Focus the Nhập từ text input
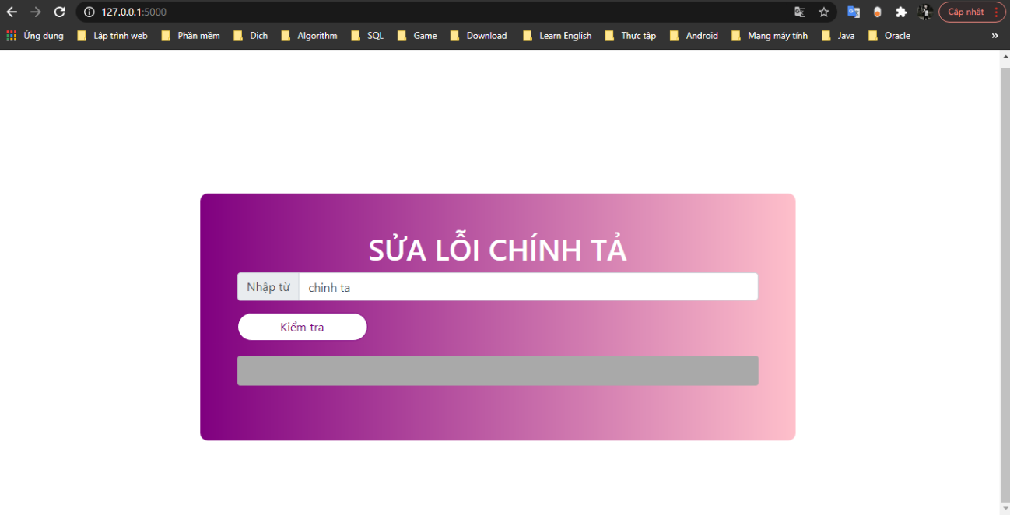The image size is (1010, 515). tap(528, 286)
